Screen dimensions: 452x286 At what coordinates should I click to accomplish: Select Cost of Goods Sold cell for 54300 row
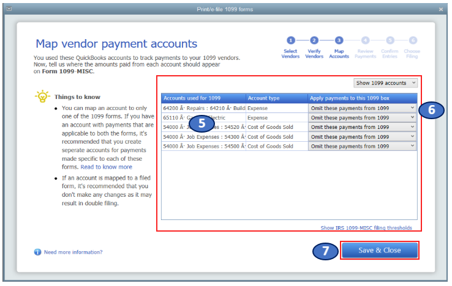pos(277,137)
